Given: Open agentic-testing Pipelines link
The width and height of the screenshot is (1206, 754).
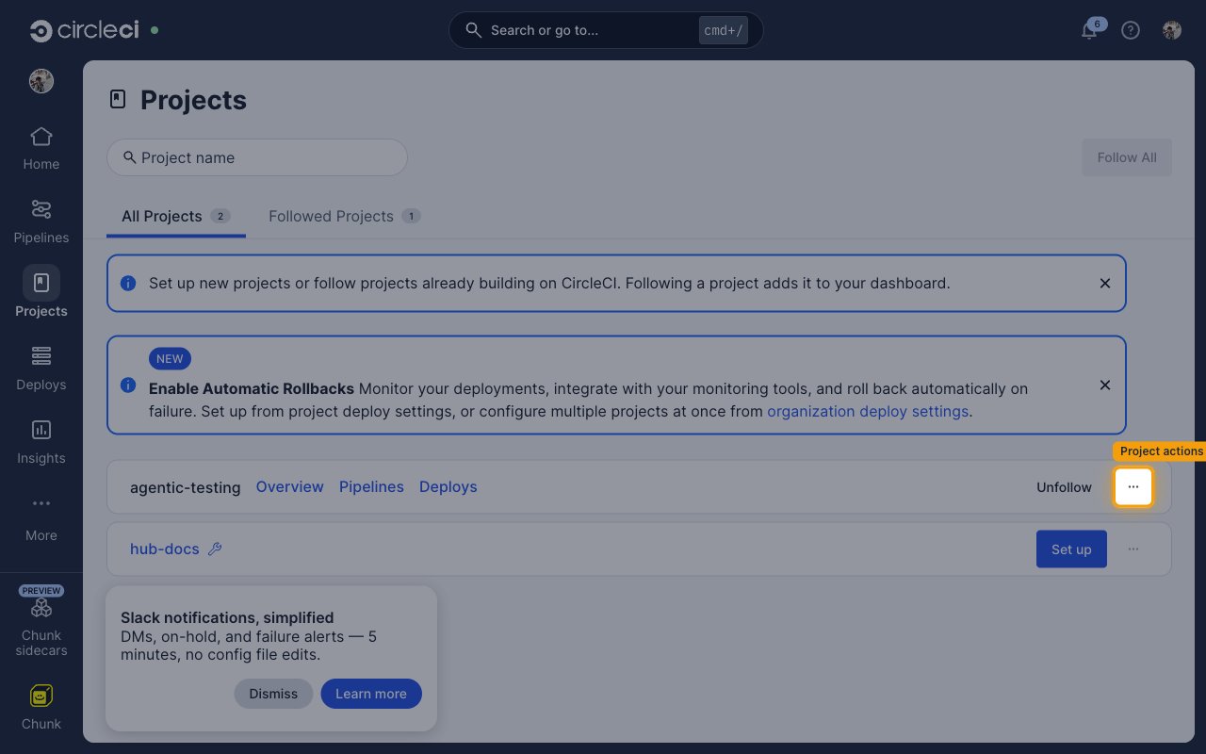Looking at the screenshot, I should pyautogui.click(x=371, y=486).
